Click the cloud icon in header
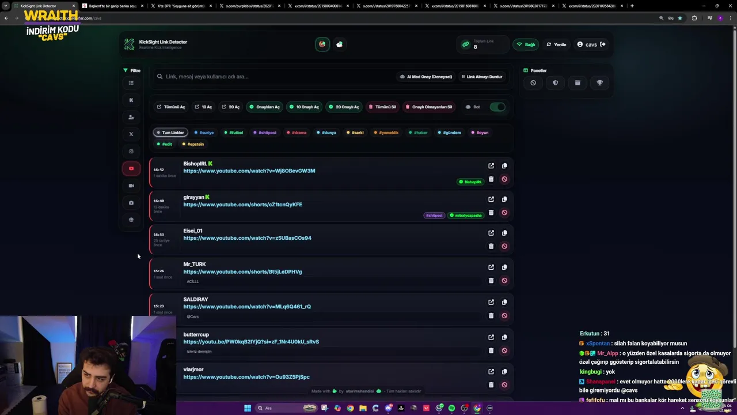 (x=339, y=44)
